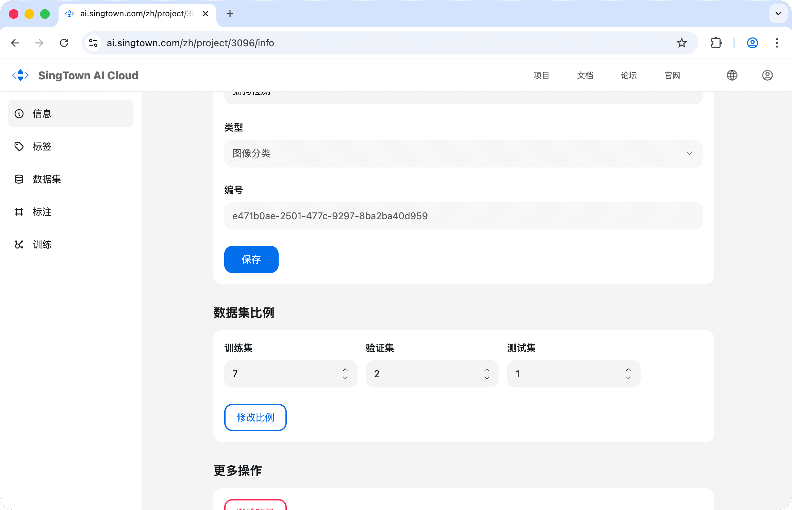This screenshot has height=510, width=792.
Task: Select the 信息 item in sidebar
Action: click(71, 114)
